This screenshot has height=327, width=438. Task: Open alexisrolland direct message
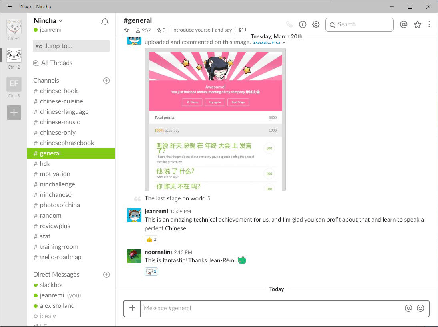pos(71,306)
